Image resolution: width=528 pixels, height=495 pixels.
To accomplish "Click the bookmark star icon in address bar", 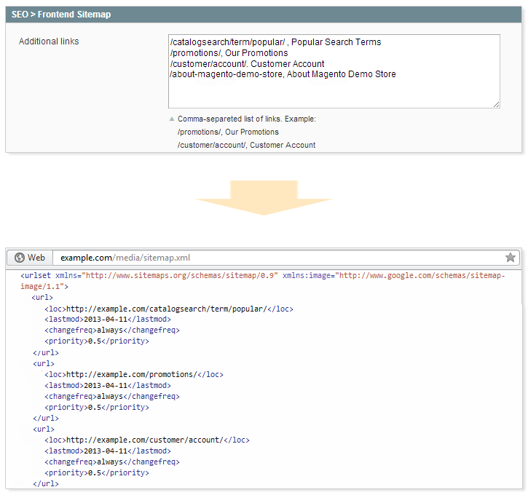I will (x=510, y=258).
